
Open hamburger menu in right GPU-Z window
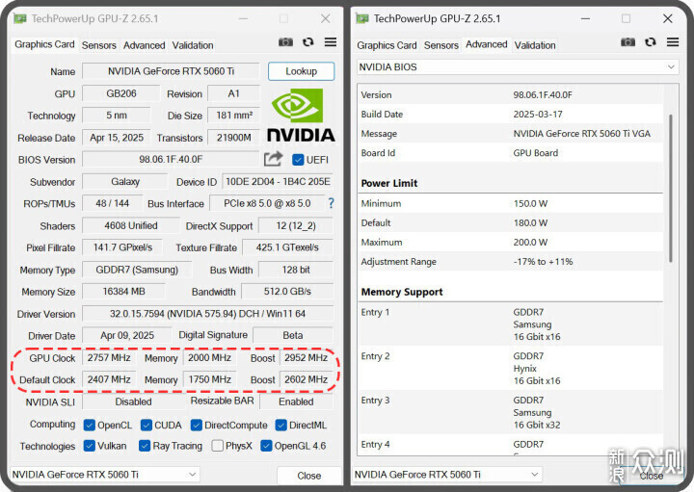673,42
